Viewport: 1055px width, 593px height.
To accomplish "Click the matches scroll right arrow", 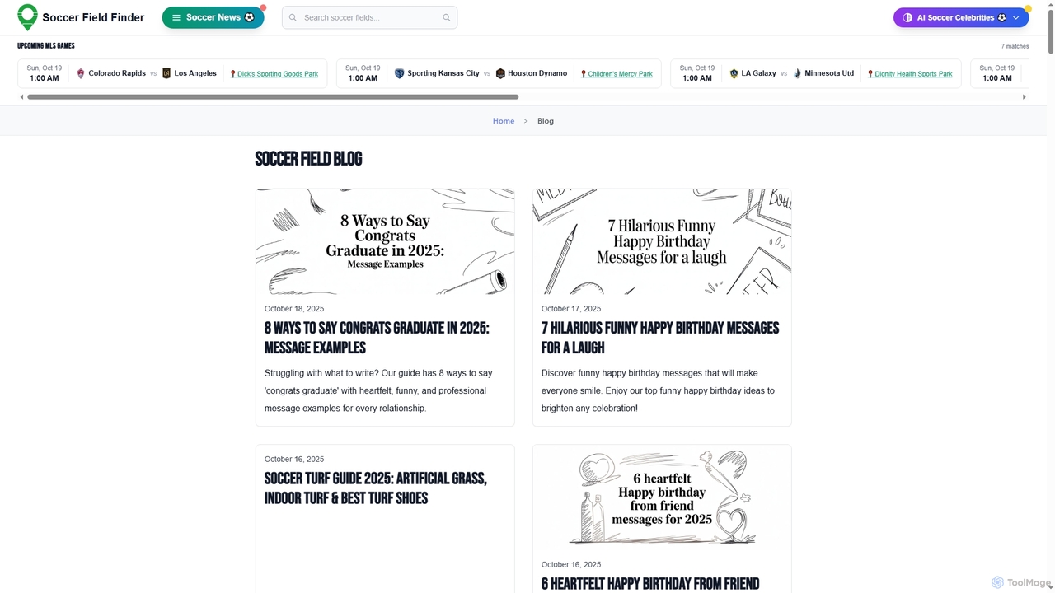I will pyautogui.click(x=1025, y=96).
